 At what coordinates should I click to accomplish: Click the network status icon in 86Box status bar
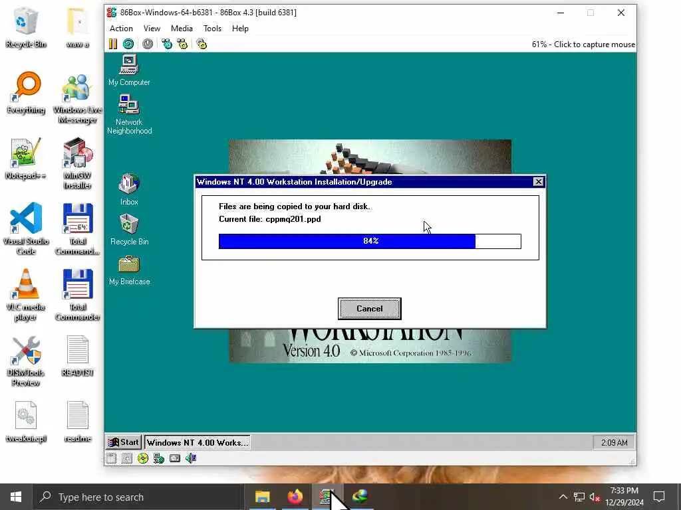click(x=159, y=458)
